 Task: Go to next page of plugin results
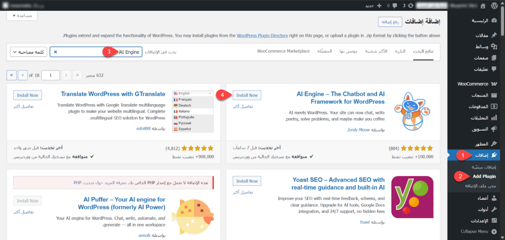tap(23, 75)
